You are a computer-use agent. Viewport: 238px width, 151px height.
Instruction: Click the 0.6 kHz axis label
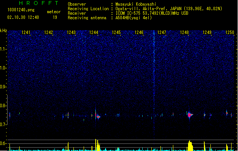3,143
